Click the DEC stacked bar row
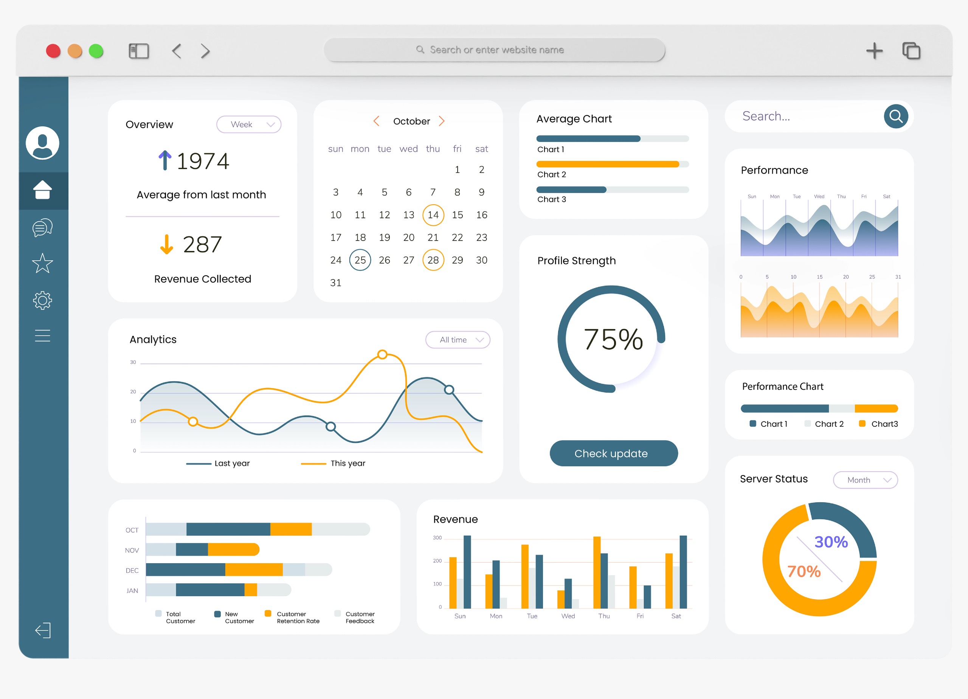Viewport: 968px width, 699px height. (239, 569)
